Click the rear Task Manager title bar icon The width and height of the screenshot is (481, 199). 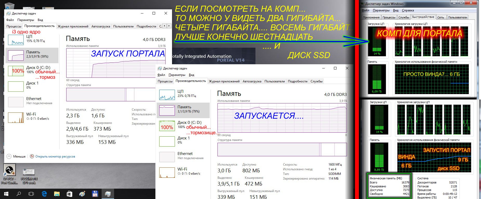[x=8, y=13]
